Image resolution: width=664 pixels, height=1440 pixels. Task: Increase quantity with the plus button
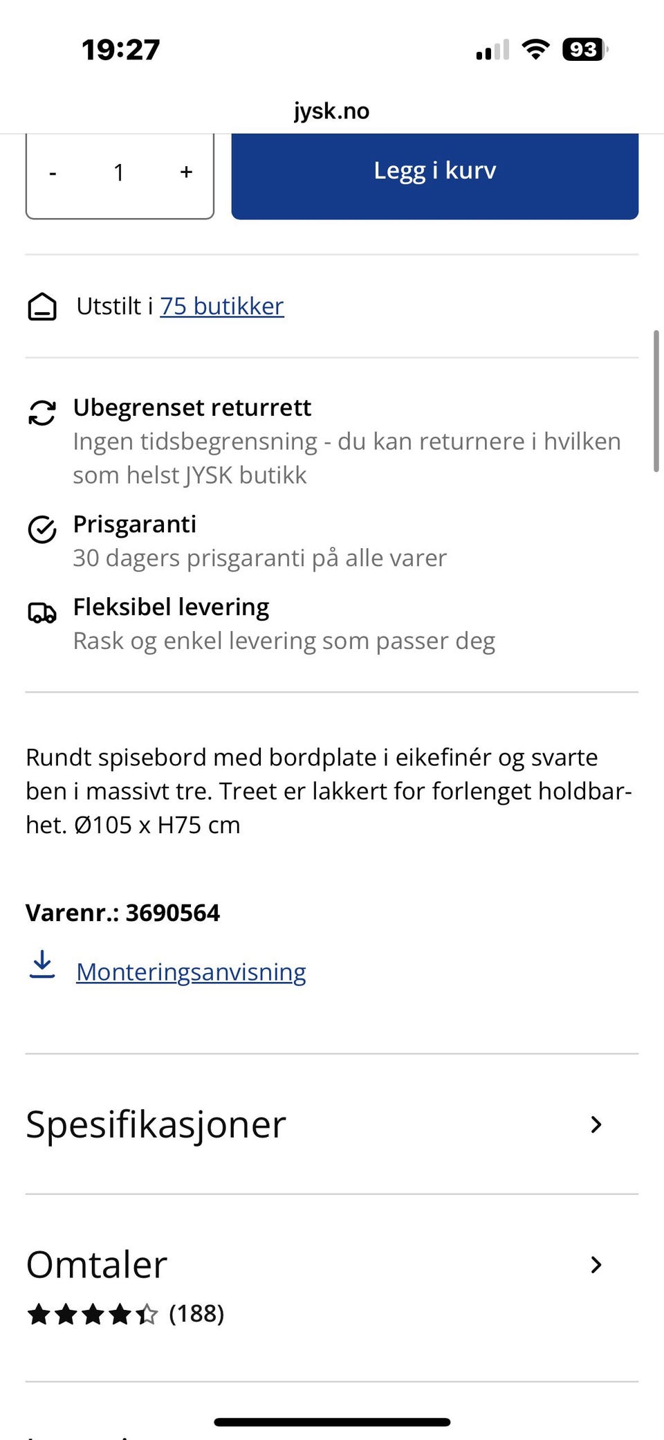(x=186, y=172)
